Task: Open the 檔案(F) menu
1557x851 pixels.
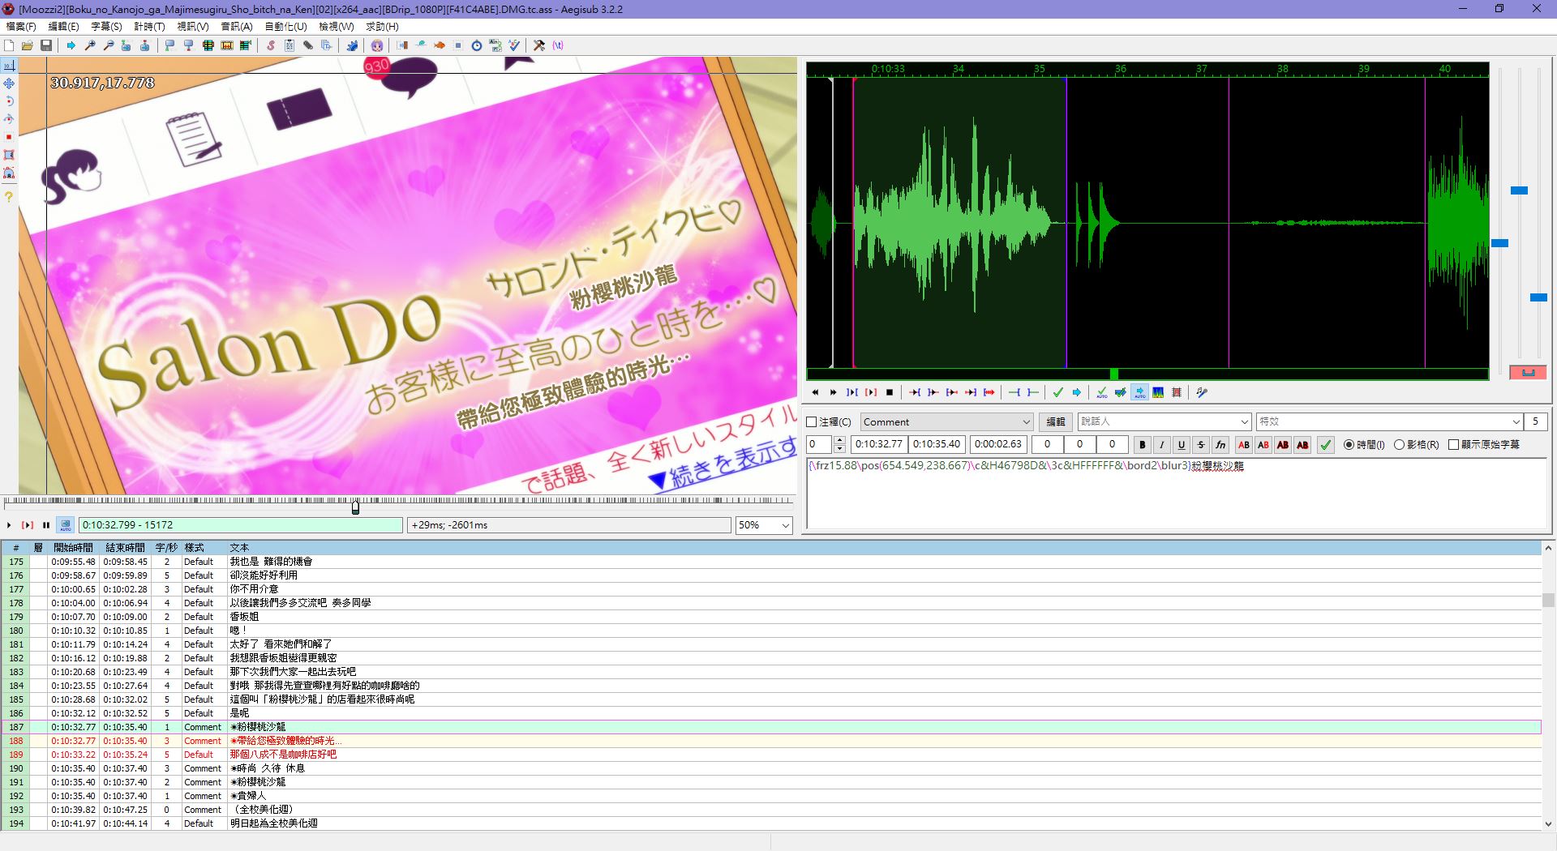Action: [x=21, y=27]
